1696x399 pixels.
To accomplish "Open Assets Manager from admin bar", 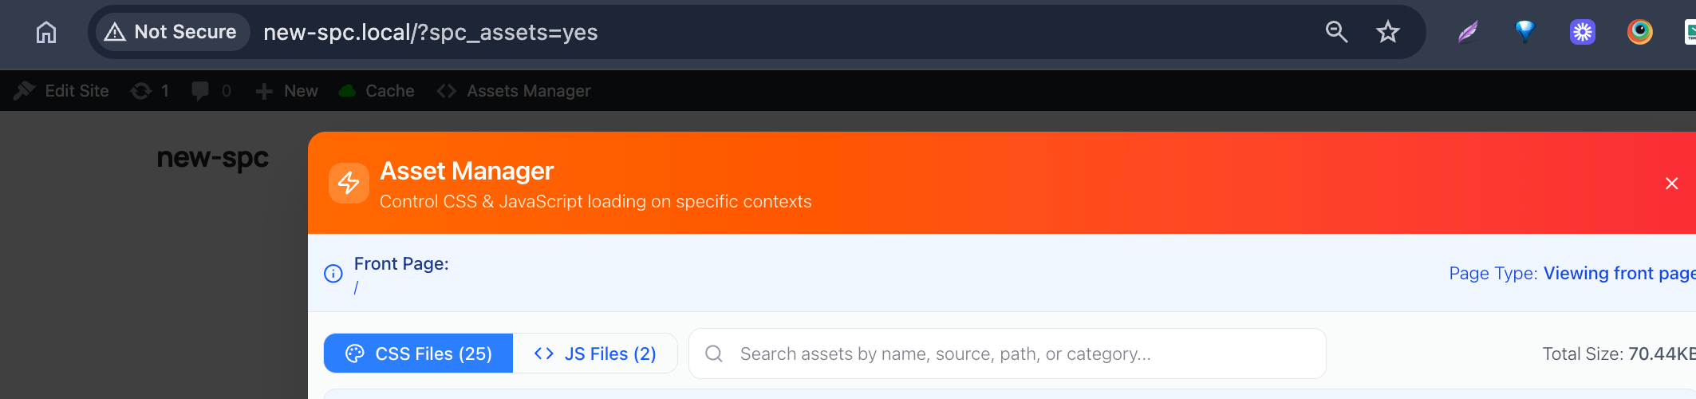I will pyautogui.click(x=515, y=91).
